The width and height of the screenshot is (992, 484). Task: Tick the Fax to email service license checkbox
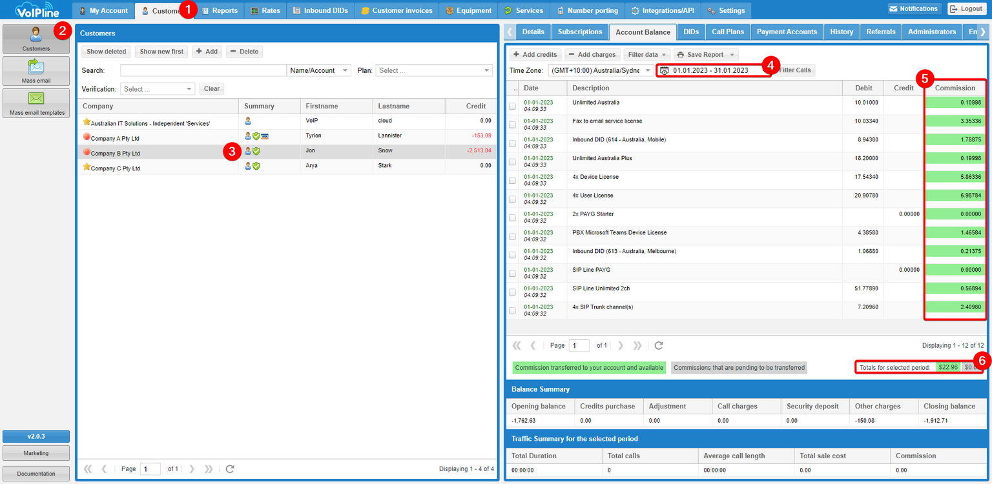[512, 125]
